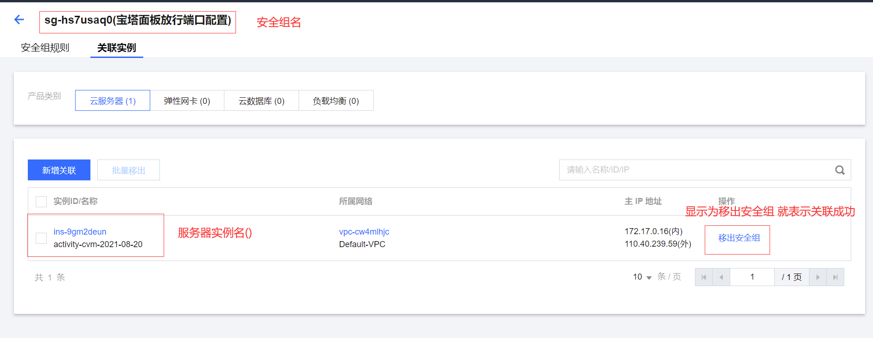Click the 实例ID/名称 column header
The image size is (873, 338).
pyautogui.click(x=75, y=201)
